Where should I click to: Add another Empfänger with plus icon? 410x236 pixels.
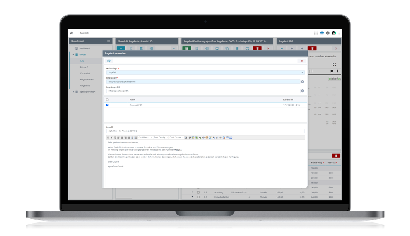pos(303,82)
